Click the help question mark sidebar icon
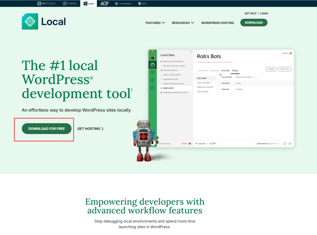The height and width of the screenshot is (235, 317). coord(153,87)
